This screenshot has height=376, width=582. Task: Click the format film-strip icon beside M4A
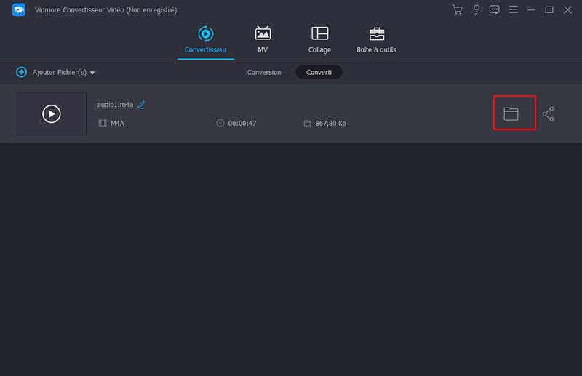[103, 123]
